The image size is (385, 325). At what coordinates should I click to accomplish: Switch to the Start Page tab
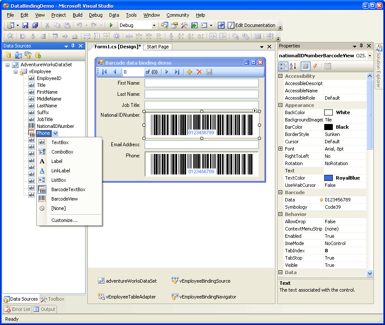click(x=157, y=47)
